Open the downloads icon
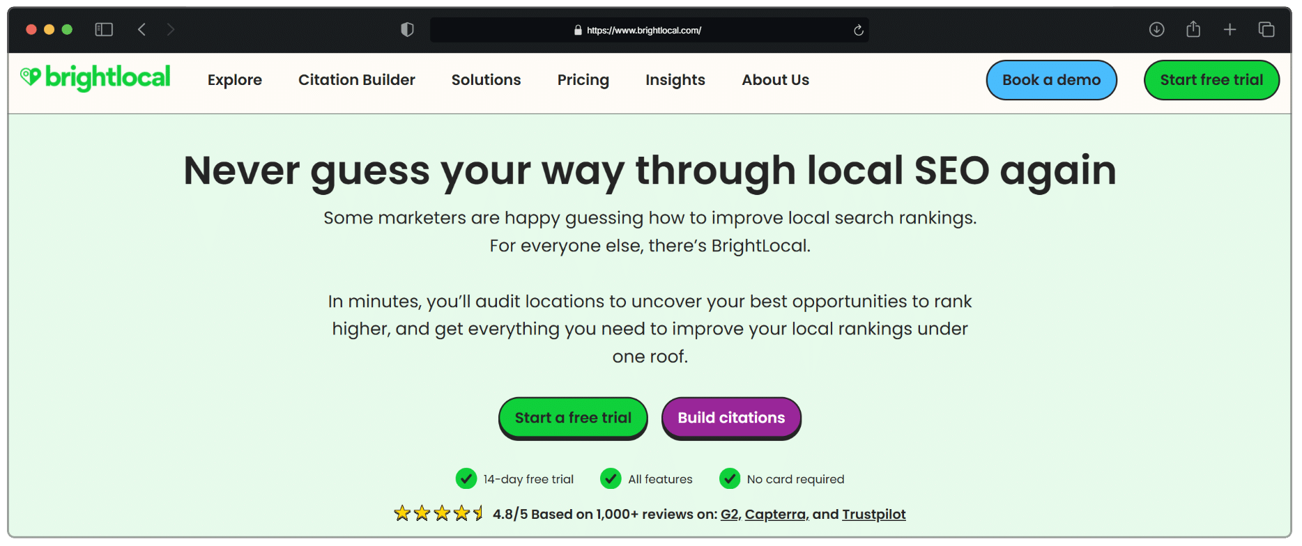Image resolution: width=1302 pixels, height=546 pixels. 1156,29
